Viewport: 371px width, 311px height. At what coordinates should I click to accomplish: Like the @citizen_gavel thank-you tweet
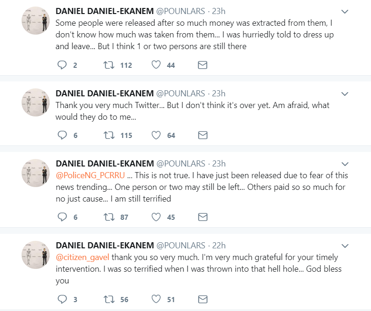coord(156,299)
